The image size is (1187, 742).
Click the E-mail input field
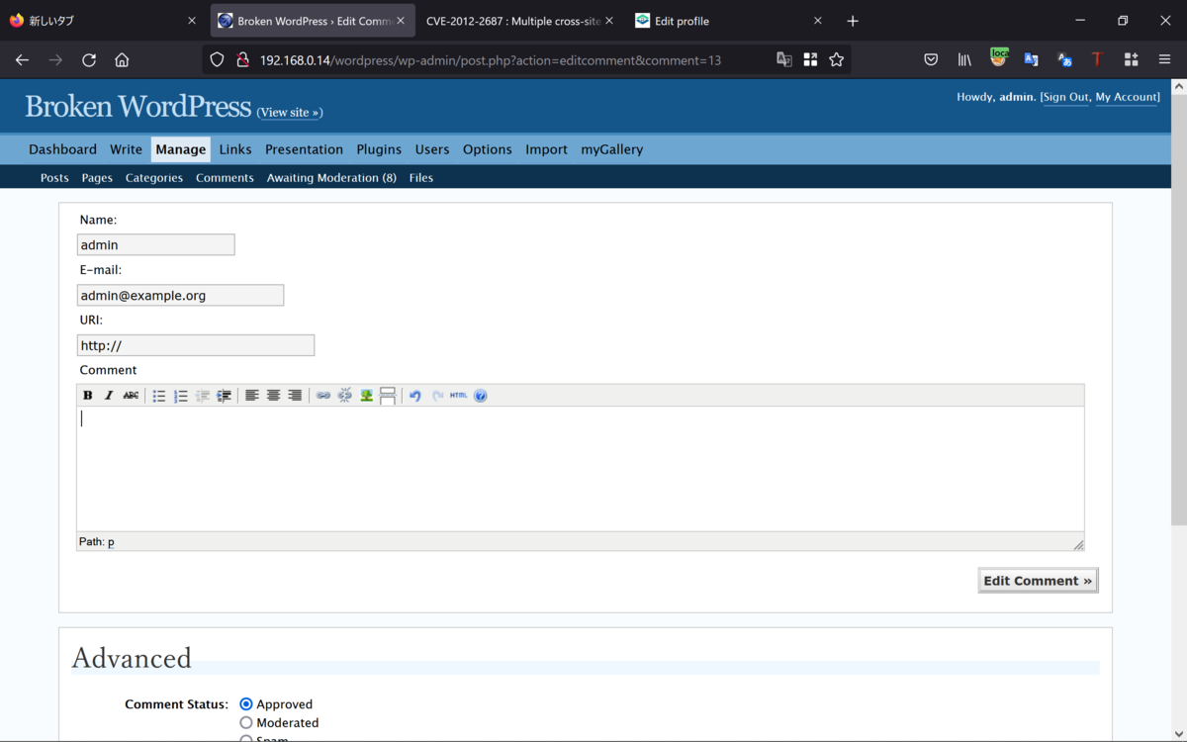pyautogui.click(x=180, y=295)
